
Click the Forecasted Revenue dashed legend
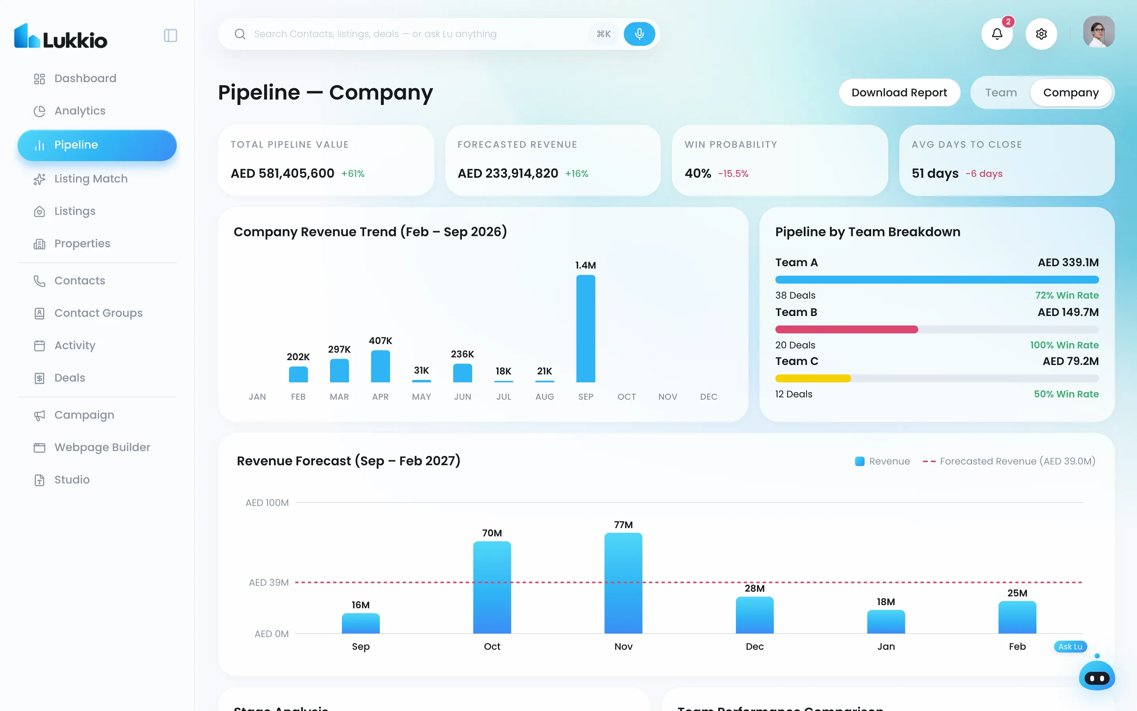pyautogui.click(x=1009, y=461)
